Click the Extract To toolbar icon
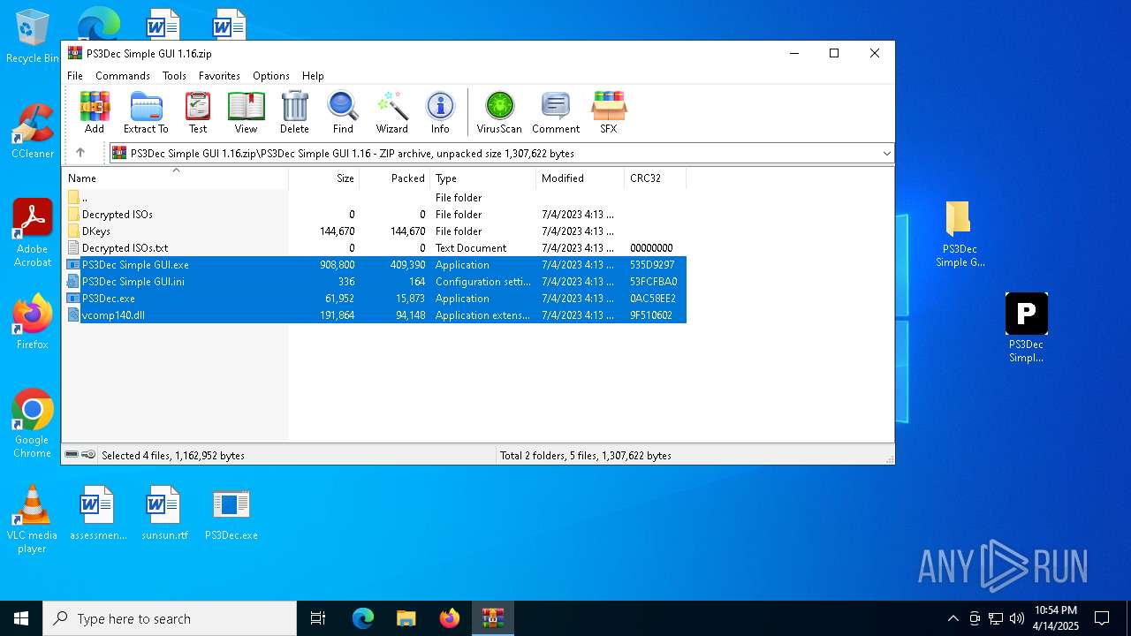Viewport: 1131px width, 636px height. tap(146, 112)
